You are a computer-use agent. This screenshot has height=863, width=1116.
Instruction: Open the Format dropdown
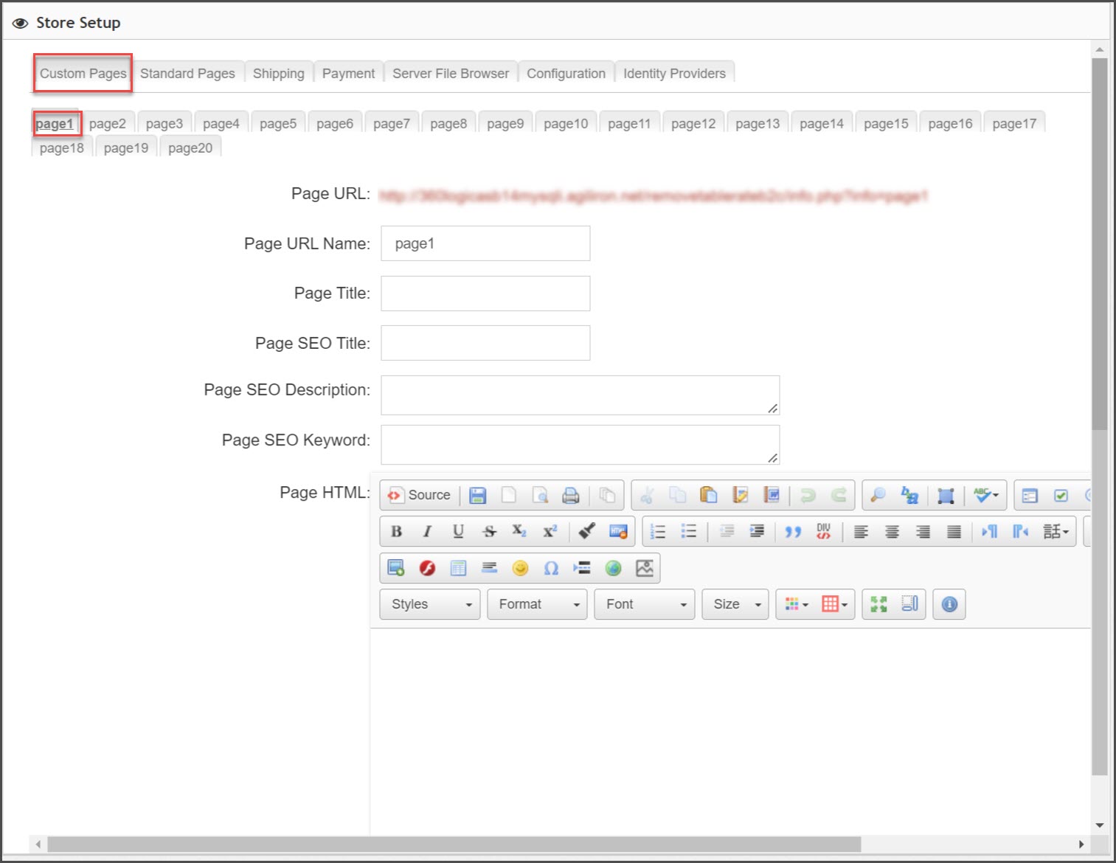click(x=537, y=604)
